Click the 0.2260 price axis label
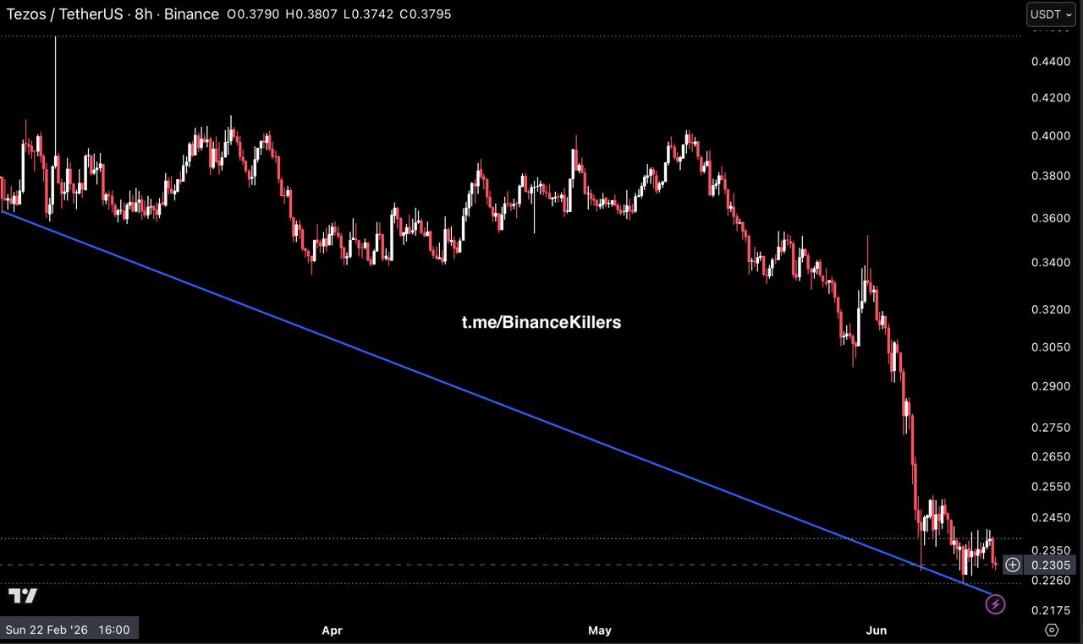1083x644 pixels. coord(1051,581)
